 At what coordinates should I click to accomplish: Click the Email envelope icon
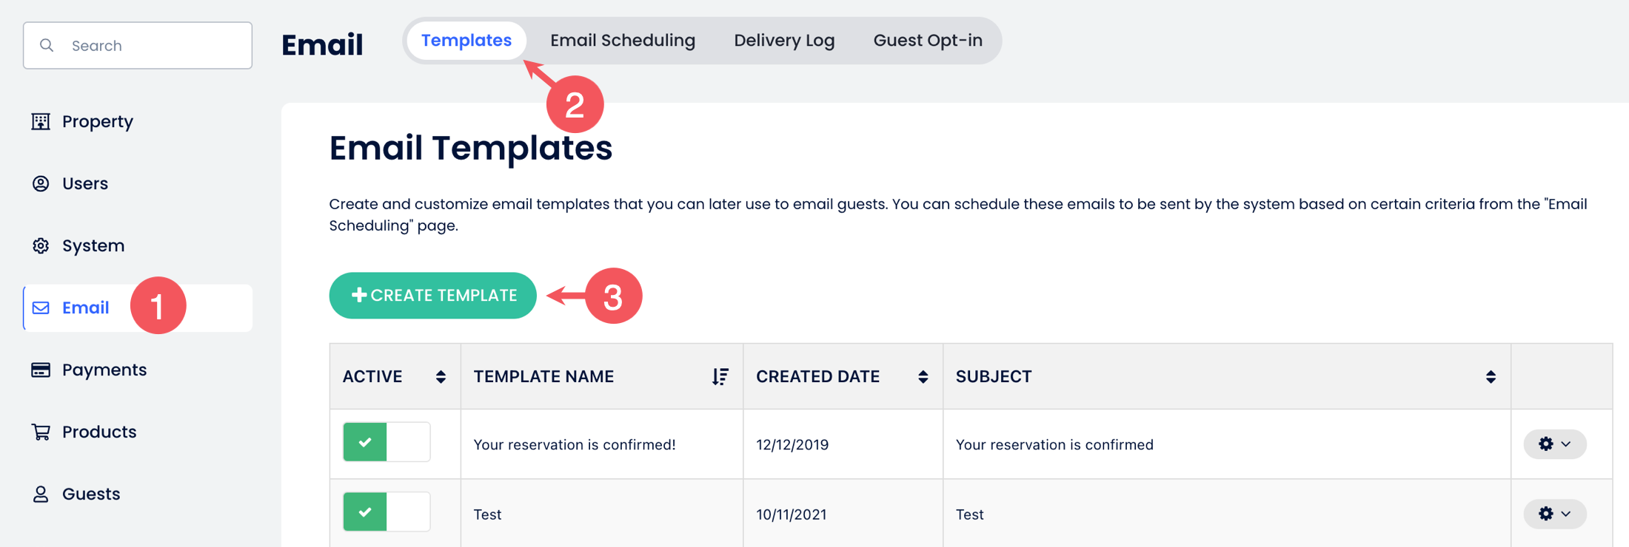[41, 308]
